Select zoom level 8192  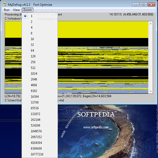point(40,91)
